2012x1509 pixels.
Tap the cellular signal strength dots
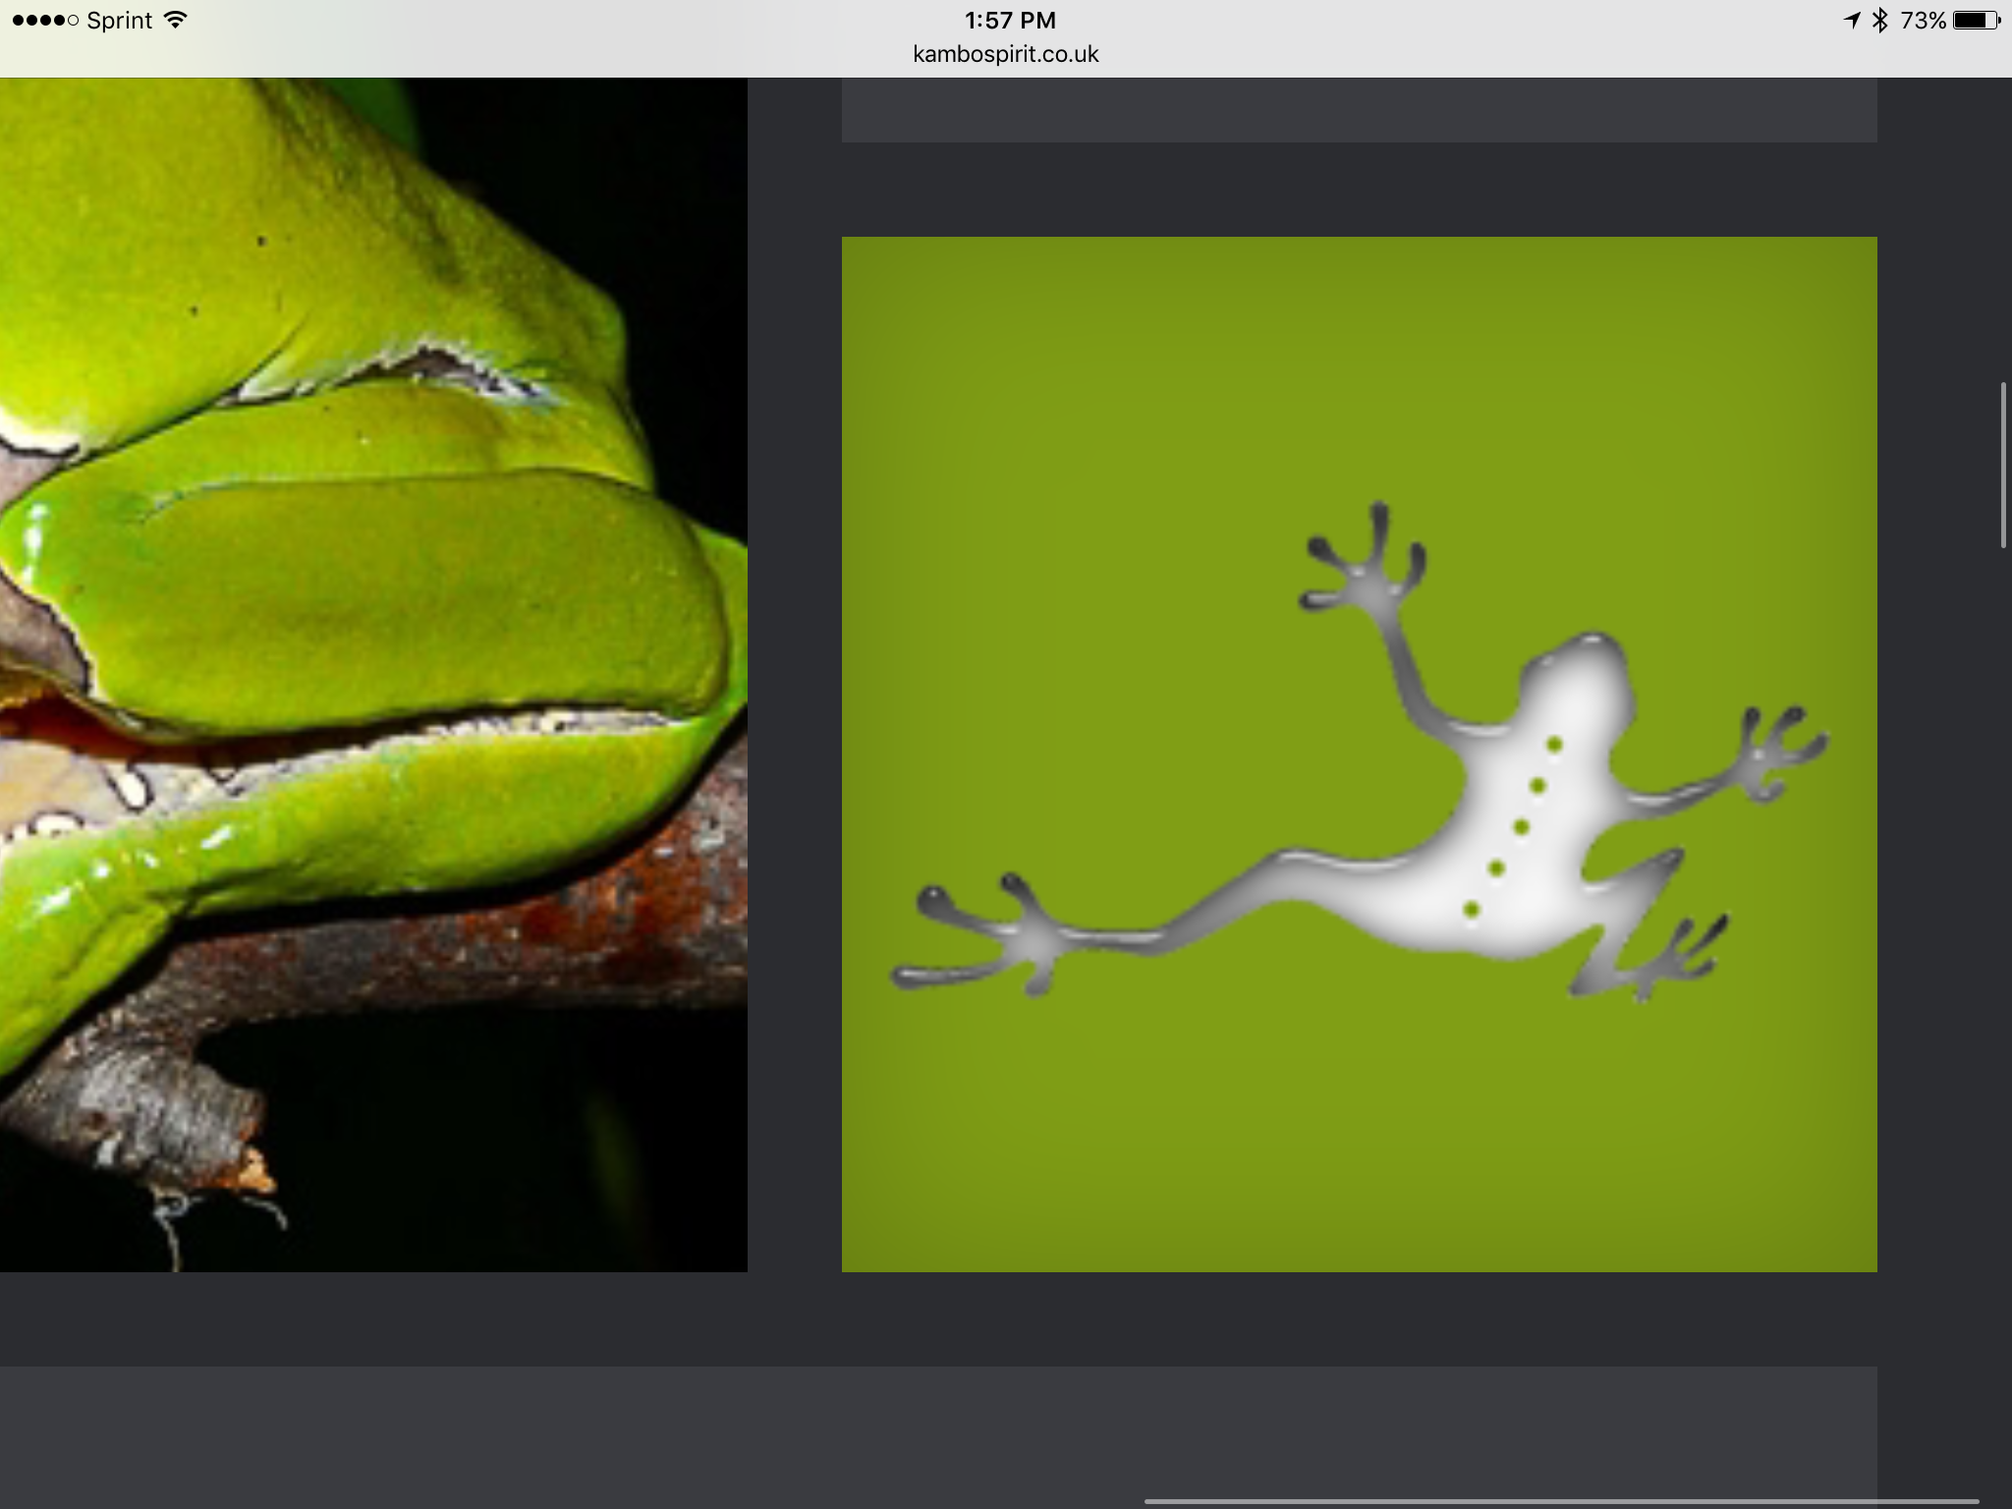tap(44, 20)
